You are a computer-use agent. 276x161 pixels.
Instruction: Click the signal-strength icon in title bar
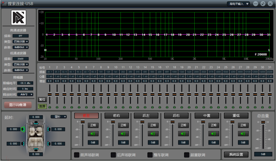pos(4,3)
